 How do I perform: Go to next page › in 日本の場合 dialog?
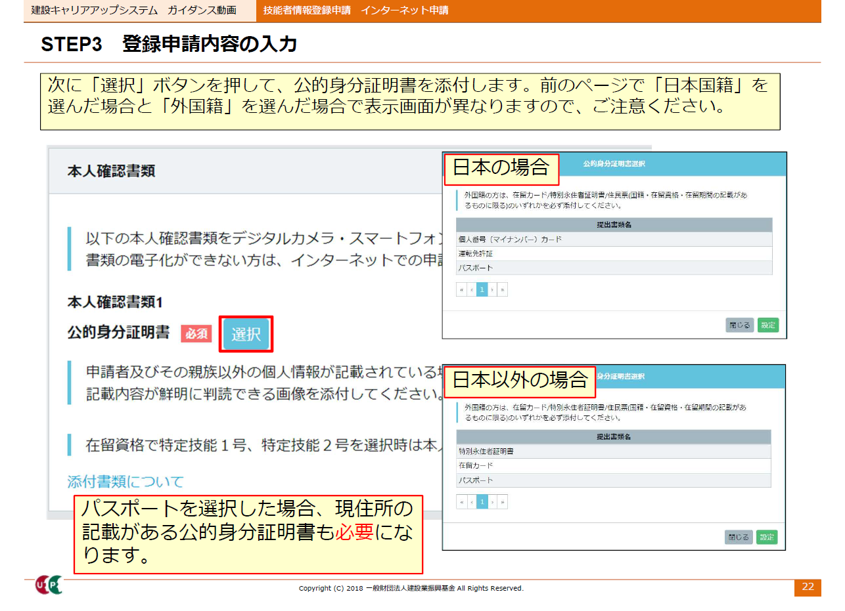492,289
